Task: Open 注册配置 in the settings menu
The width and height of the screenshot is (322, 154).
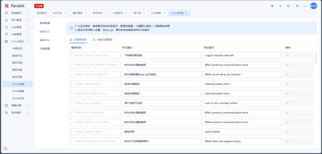Action: click(45, 49)
